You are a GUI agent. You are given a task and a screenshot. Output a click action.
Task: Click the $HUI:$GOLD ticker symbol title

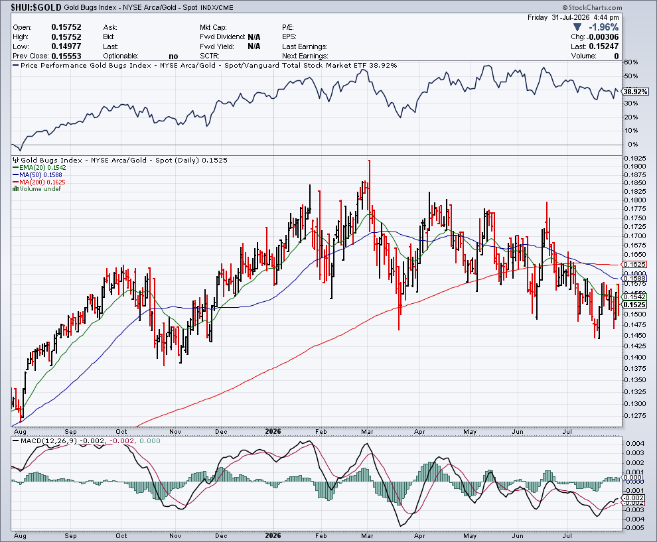pos(36,7)
